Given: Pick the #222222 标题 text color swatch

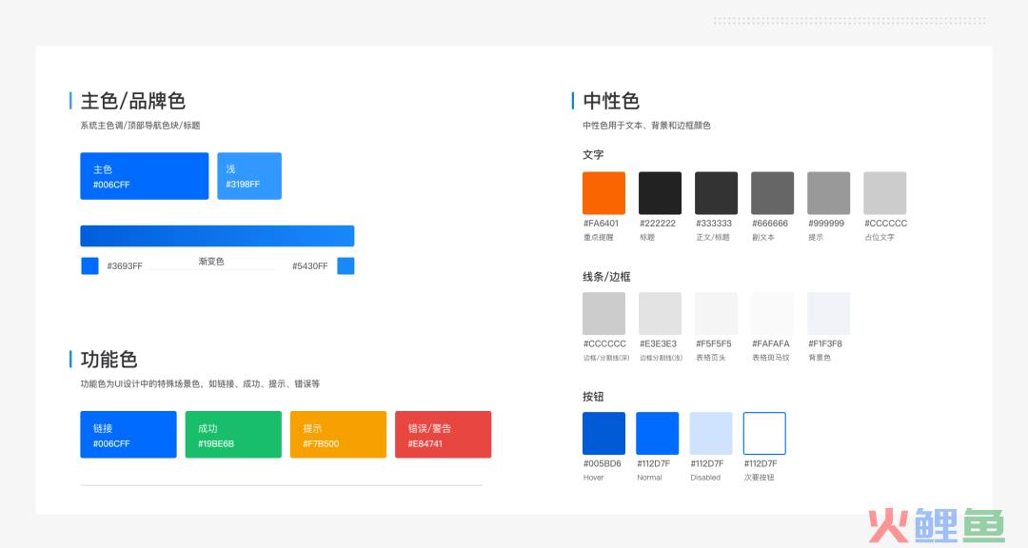Looking at the screenshot, I should (x=660, y=193).
